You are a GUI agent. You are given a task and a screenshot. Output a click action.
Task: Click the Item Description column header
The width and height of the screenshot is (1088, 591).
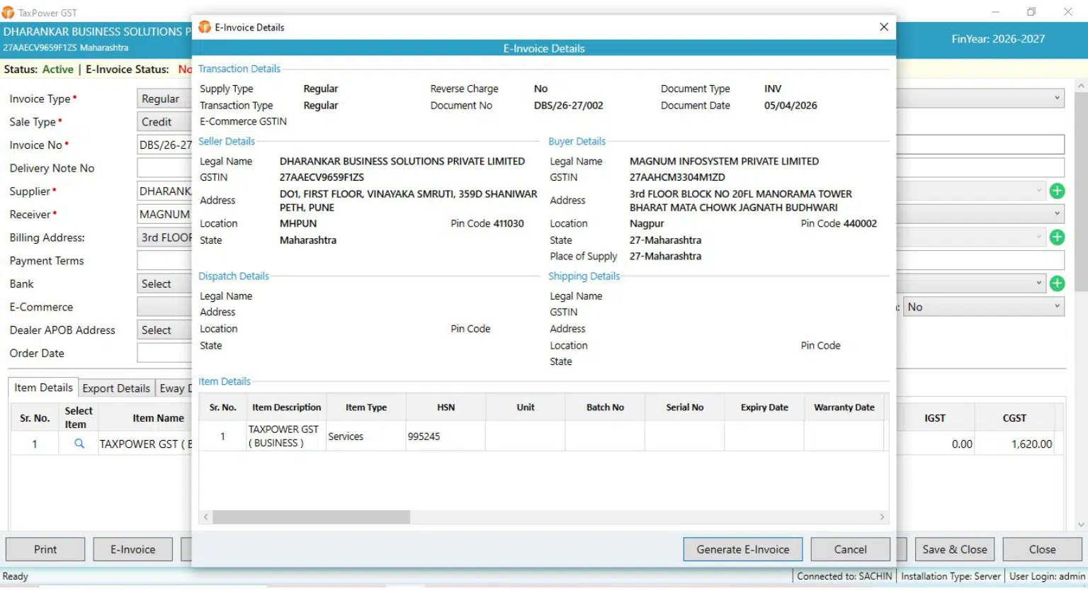coord(286,407)
